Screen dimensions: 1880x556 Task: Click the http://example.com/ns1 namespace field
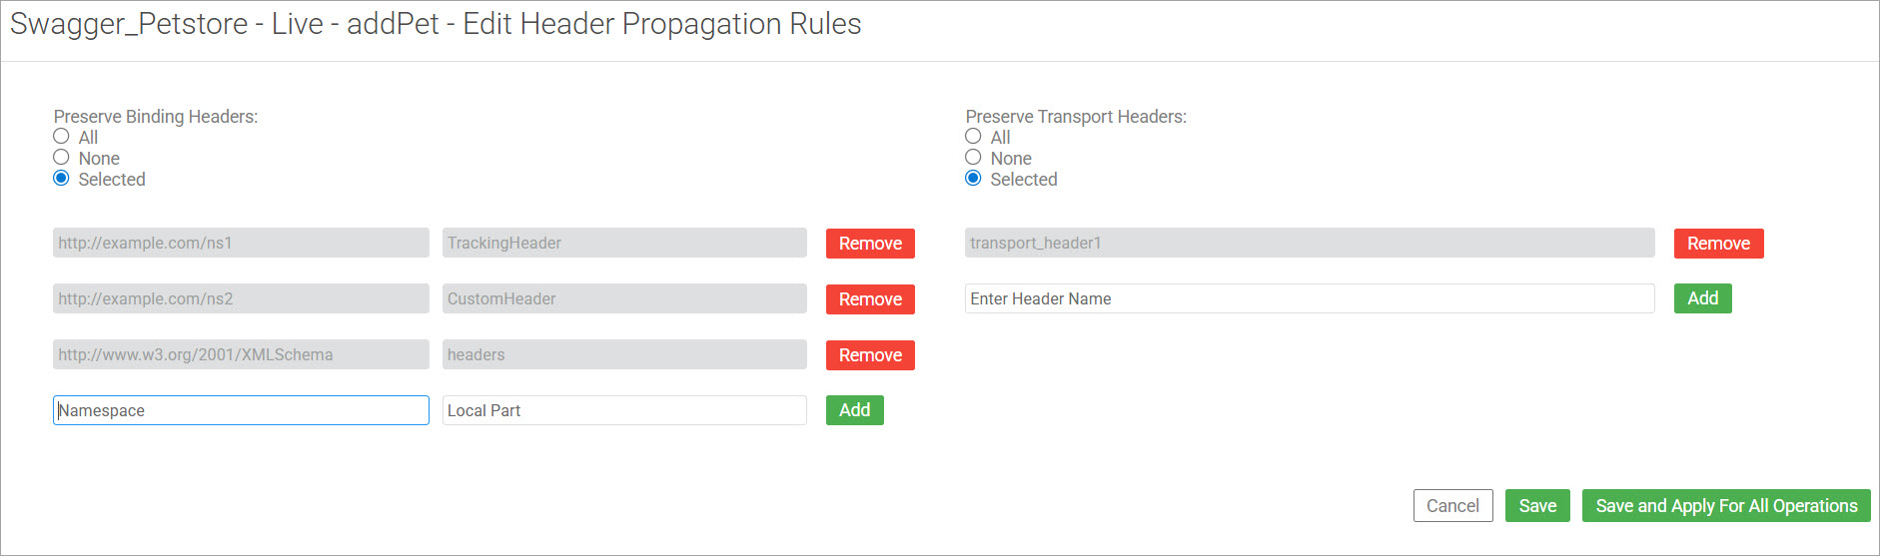(x=241, y=243)
